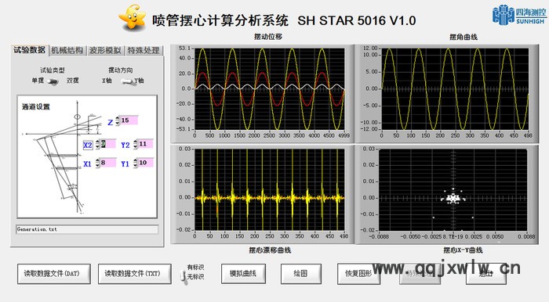Open the 波形模拟 tab
549x302 pixels.
pyautogui.click(x=105, y=51)
